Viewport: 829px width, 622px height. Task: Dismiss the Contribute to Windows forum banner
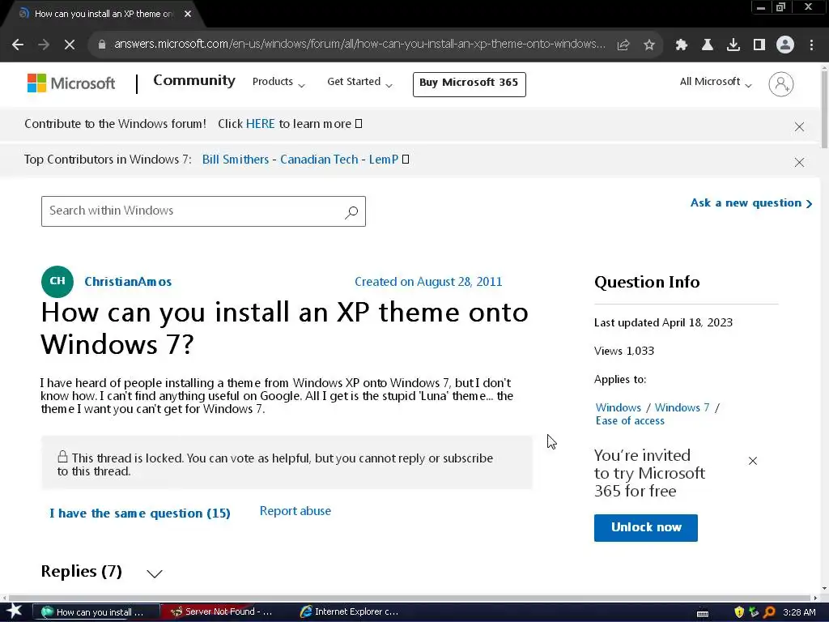coord(799,126)
